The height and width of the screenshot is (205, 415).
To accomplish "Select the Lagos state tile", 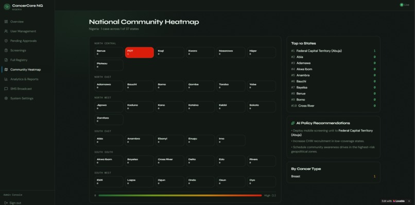I will pos(140,182).
